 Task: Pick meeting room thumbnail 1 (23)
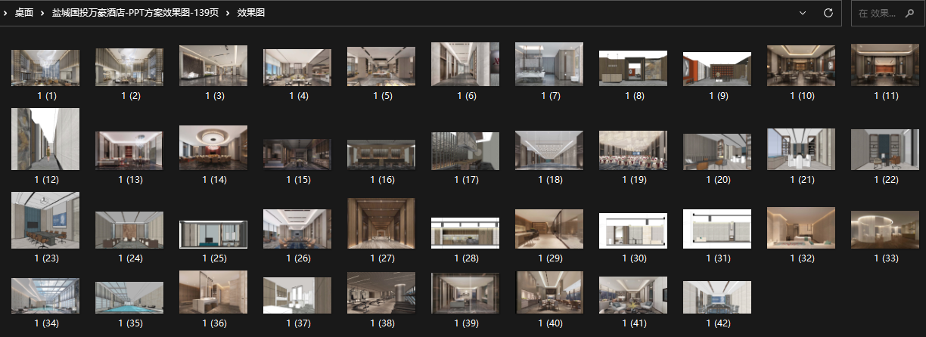45,221
